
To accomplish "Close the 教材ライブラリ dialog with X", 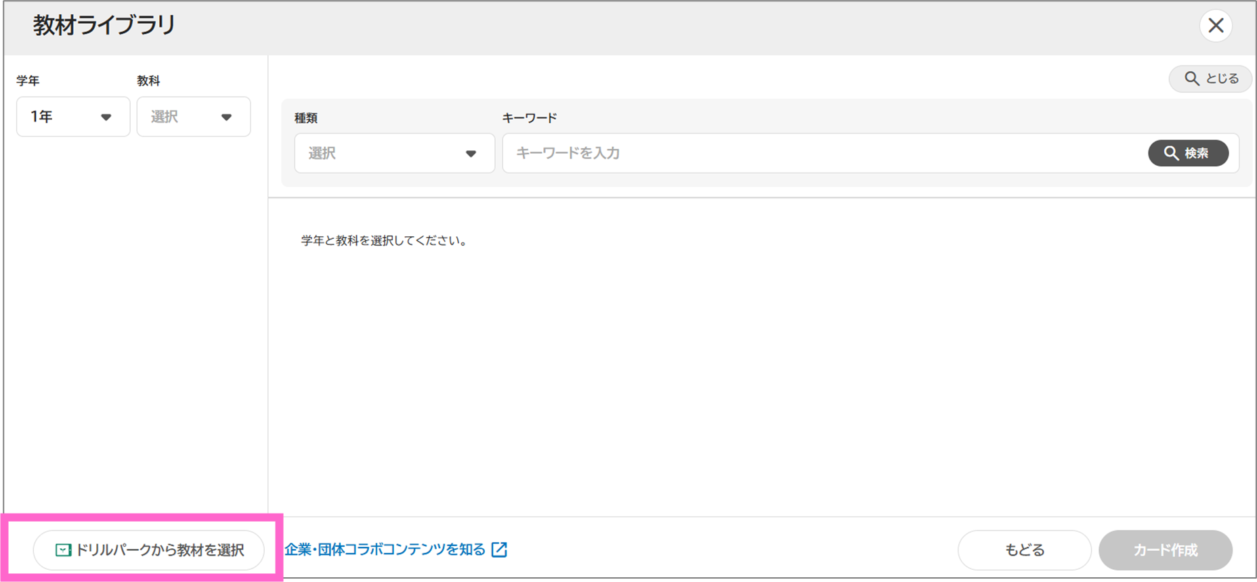I will point(1216,26).
